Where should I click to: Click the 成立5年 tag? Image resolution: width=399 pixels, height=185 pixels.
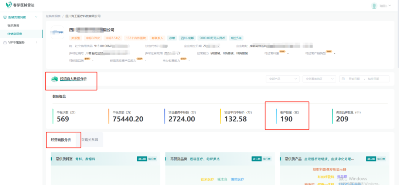(236, 38)
